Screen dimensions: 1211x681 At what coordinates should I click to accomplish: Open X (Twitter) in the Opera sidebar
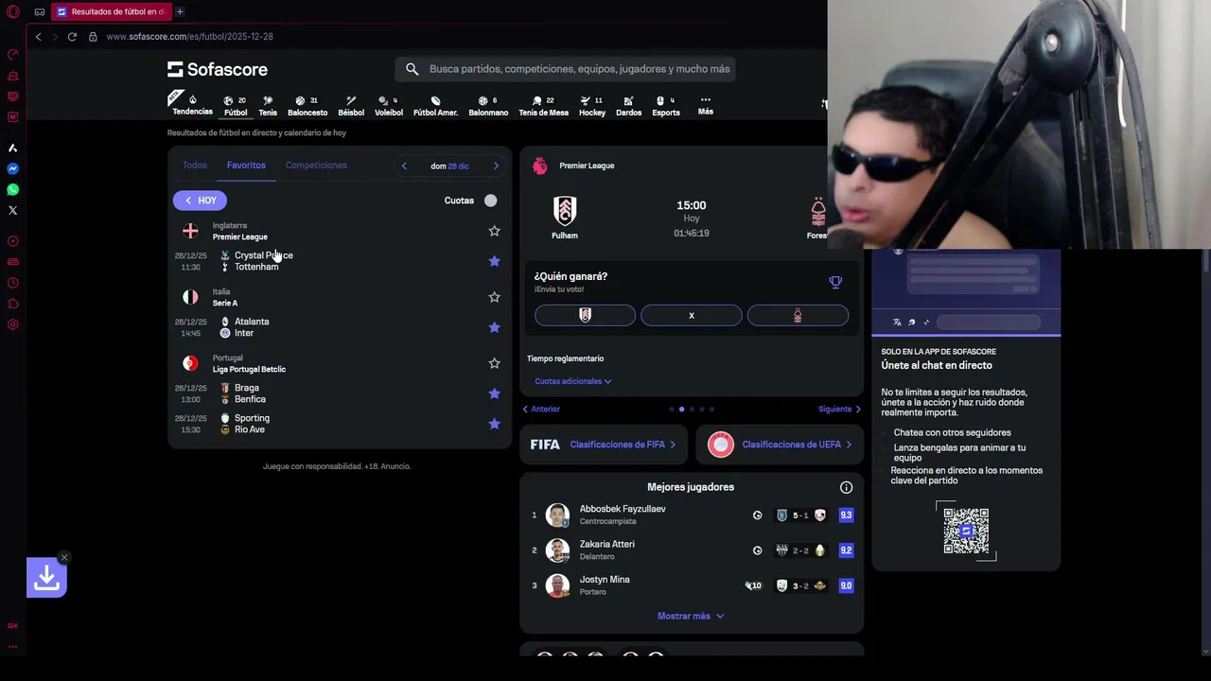tap(13, 211)
